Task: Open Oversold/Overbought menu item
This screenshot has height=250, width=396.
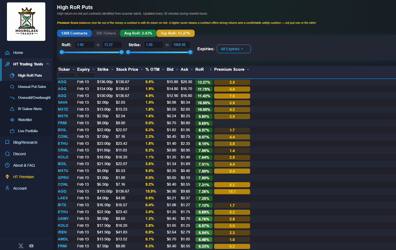Action: (34, 98)
